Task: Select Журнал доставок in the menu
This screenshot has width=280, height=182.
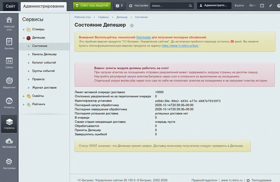Action: 44,87
